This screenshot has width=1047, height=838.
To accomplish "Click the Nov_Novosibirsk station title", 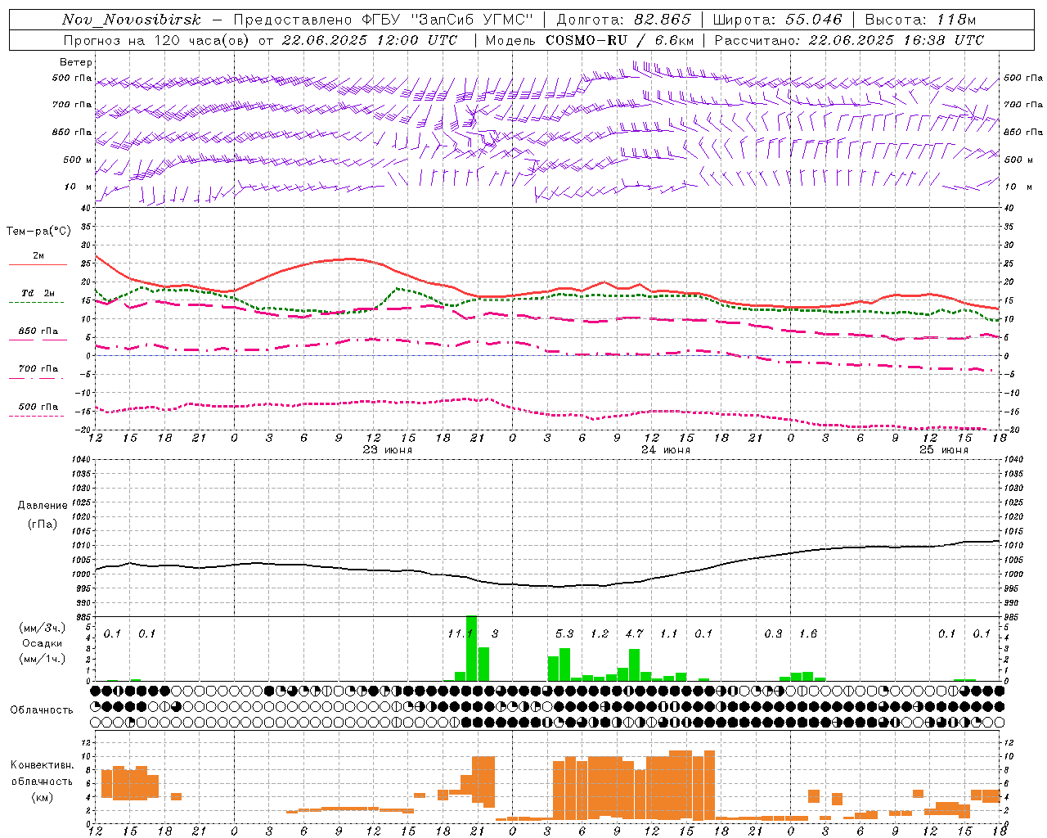I will pos(132,20).
